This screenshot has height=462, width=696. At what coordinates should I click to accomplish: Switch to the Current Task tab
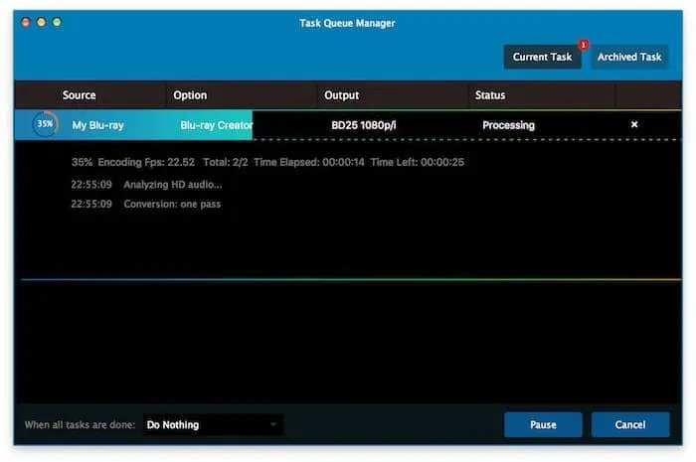click(x=542, y=57)
